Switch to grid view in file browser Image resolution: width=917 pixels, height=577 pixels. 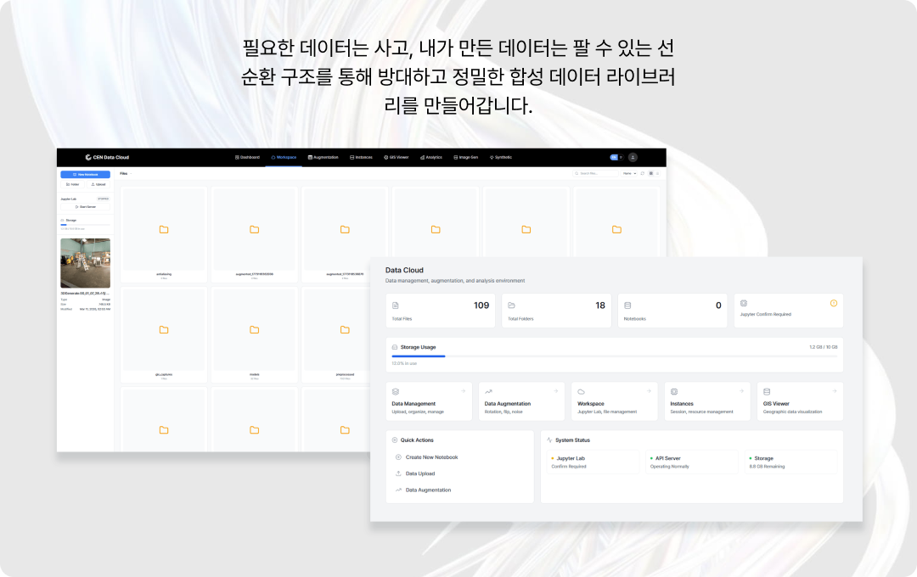click(x=650, y=173)
